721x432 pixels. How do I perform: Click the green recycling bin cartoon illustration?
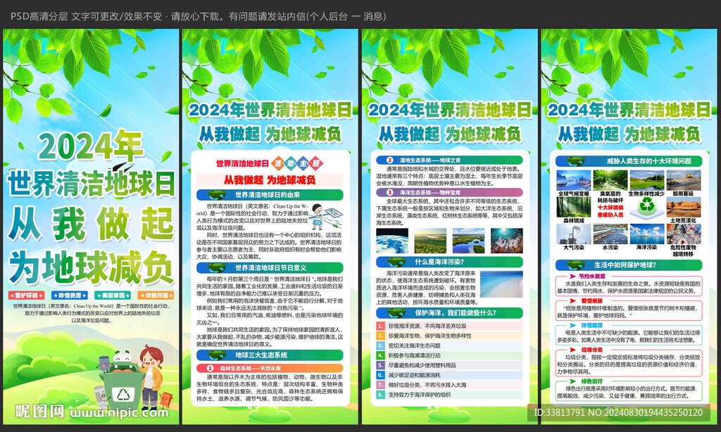(122, 381)
